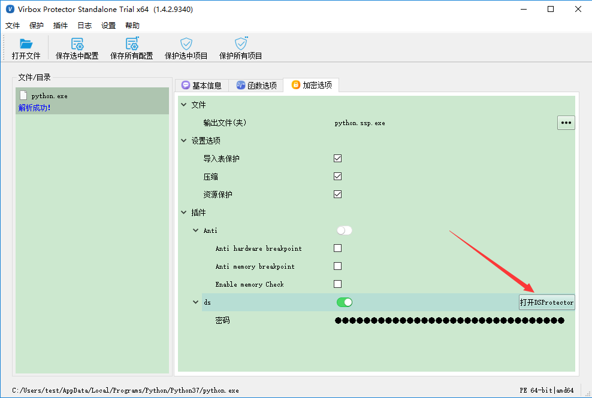
Task: Switch to the 基本信息 tab
Action: pos(201,86)
